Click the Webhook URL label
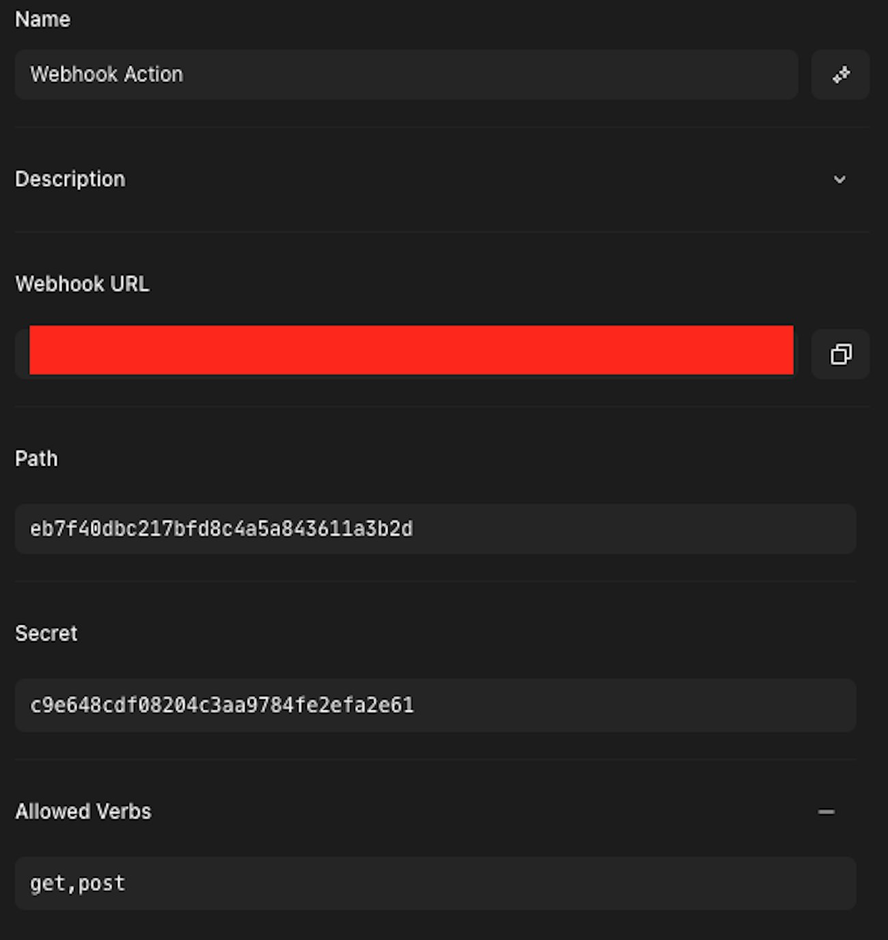The width and height of the screenshot is (888, 940). pos(82,284)
